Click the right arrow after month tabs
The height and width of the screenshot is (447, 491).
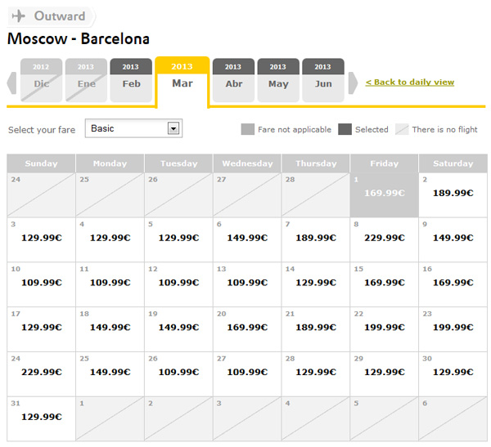[x=353, y=83]
